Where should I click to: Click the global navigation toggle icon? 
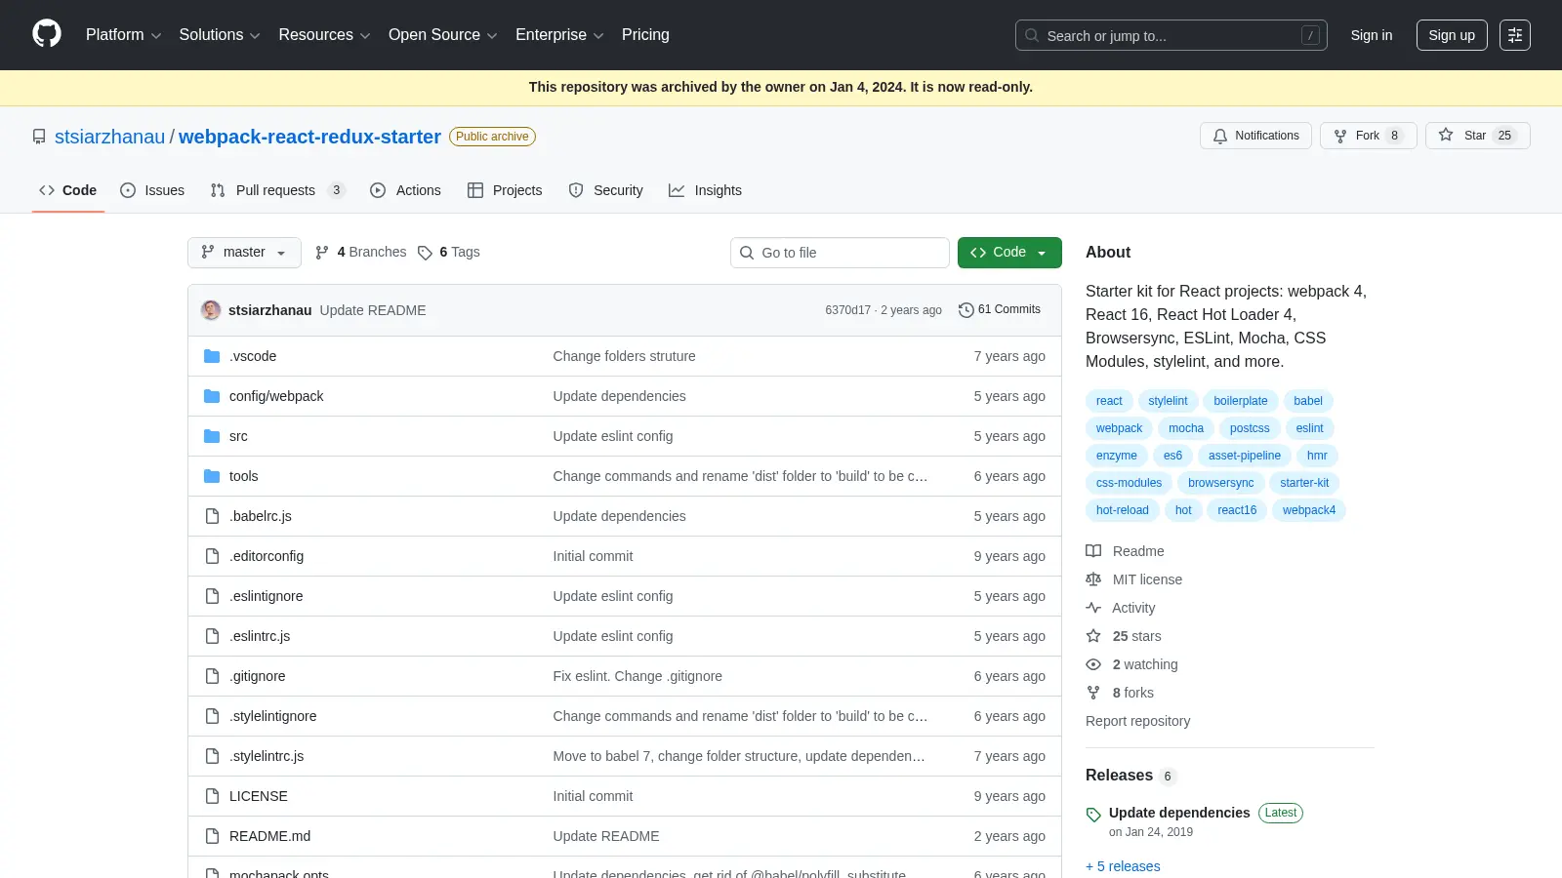[1515, 35]
